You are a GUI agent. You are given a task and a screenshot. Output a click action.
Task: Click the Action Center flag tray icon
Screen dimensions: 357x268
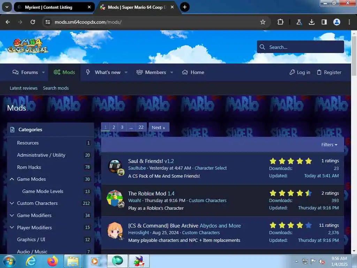[x=313, y=262]
